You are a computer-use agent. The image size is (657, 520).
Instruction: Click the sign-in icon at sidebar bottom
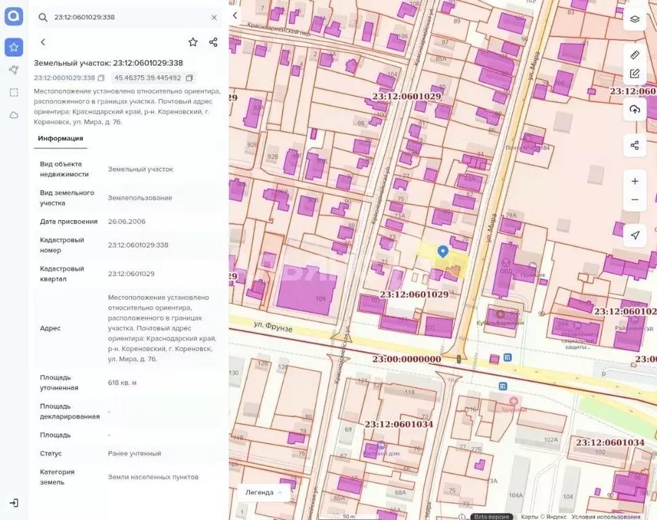pyautogui.click(x=14, y=503)
